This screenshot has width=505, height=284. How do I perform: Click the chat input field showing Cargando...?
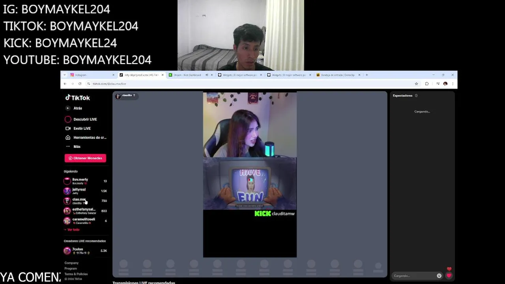(414, 276)
